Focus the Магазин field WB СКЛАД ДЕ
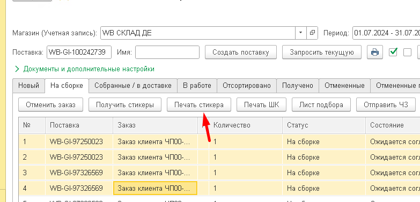The image size is (420, 202). point(198,33)
